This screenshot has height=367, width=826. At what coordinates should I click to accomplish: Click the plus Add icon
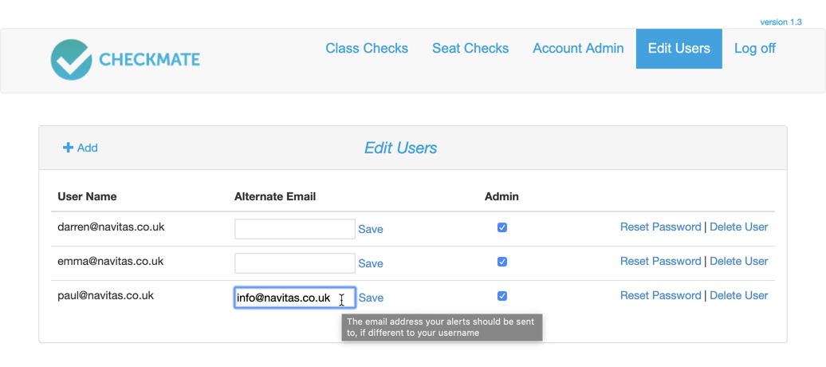[x=68, y=148]
